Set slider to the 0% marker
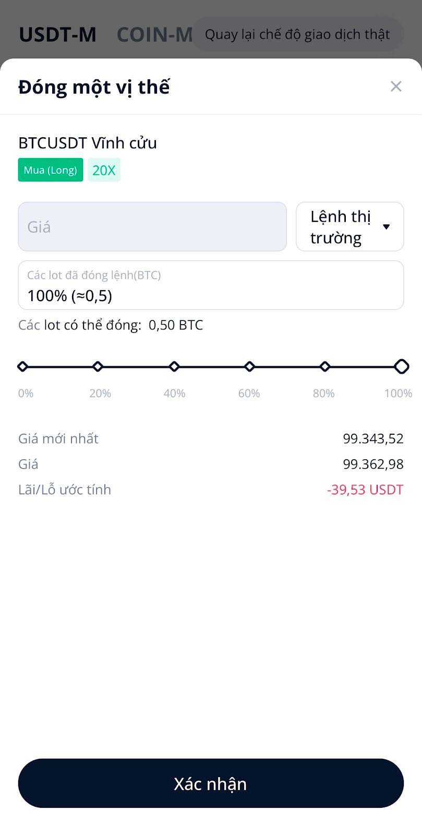This screenshot has height=835, width=422. [x=22, y=367]
